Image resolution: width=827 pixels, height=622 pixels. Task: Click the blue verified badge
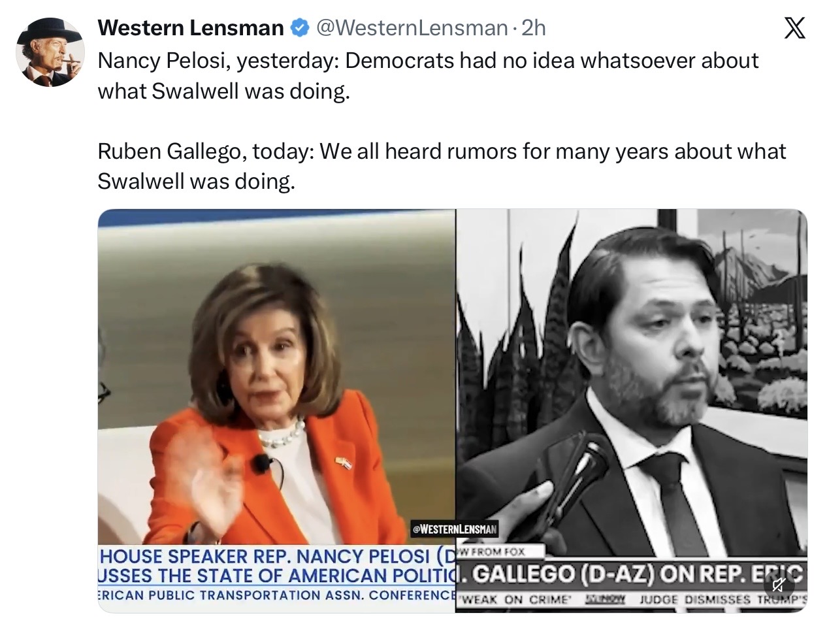pyautogui.click(x=299, y=27)
